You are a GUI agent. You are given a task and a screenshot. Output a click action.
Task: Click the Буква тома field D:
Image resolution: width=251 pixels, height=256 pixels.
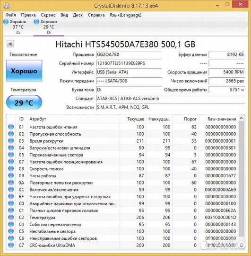129,90
